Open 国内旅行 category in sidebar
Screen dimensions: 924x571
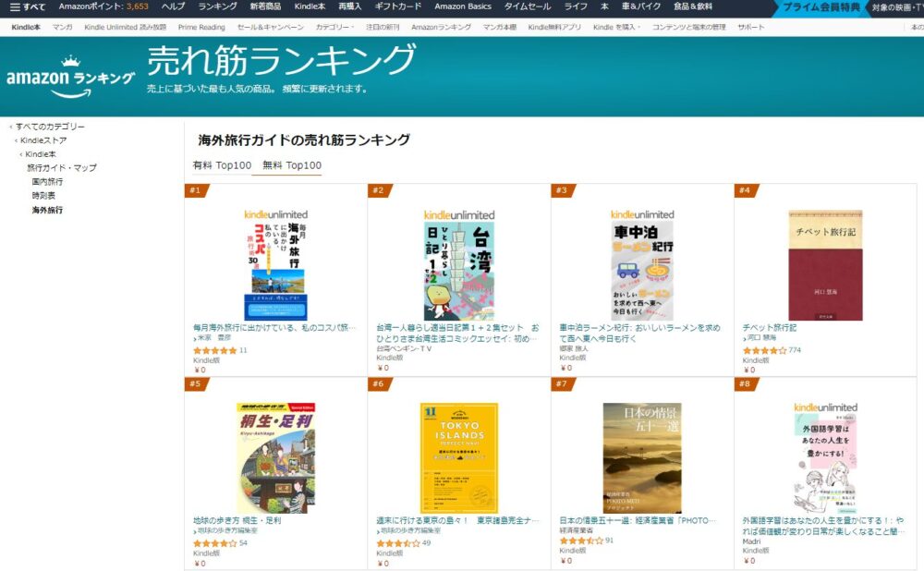47,182
